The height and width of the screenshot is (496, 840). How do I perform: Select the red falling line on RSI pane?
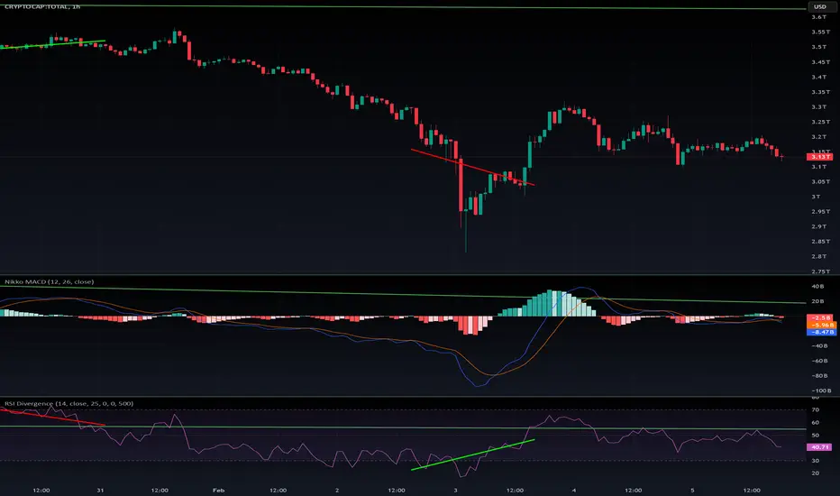[52, 417]
